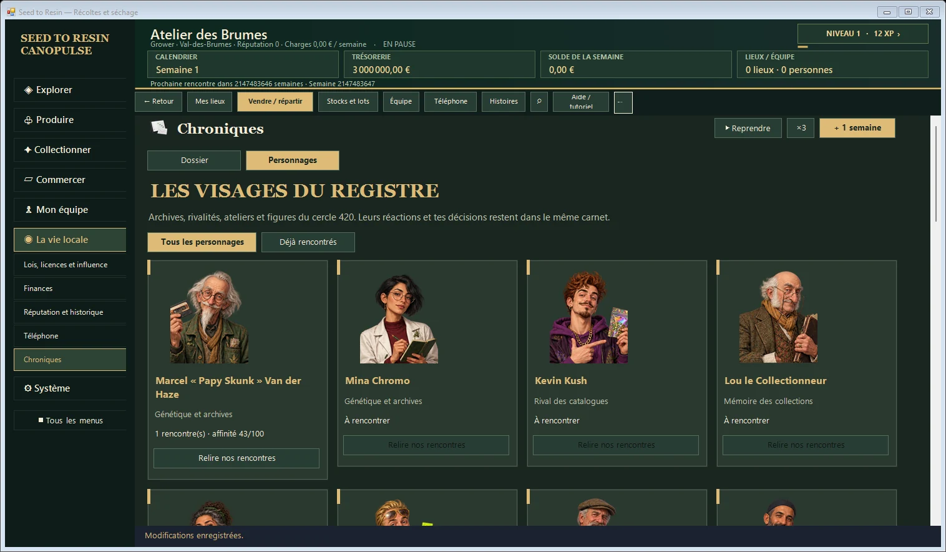Resume the game with Reprendre
The height and width of the screenshot is (552, 946).
tap(748, 128)
